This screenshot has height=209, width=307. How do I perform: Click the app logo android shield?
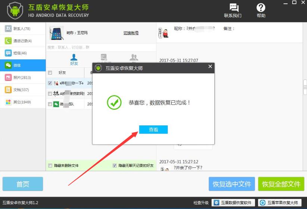point(15,10)
